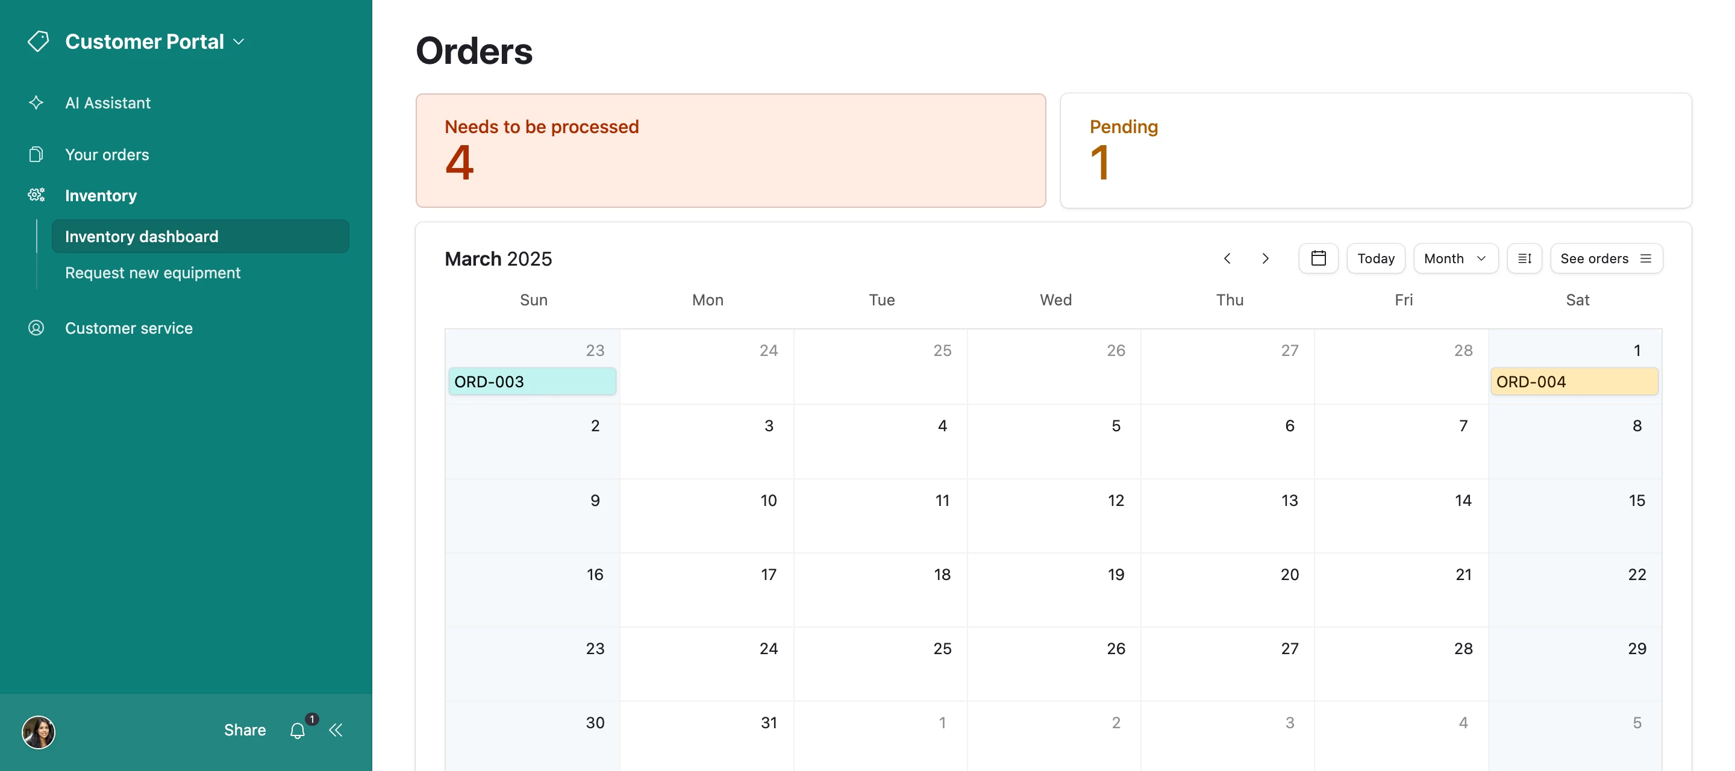
Task: Click the Share button
Action: click(x=245, y=729)
